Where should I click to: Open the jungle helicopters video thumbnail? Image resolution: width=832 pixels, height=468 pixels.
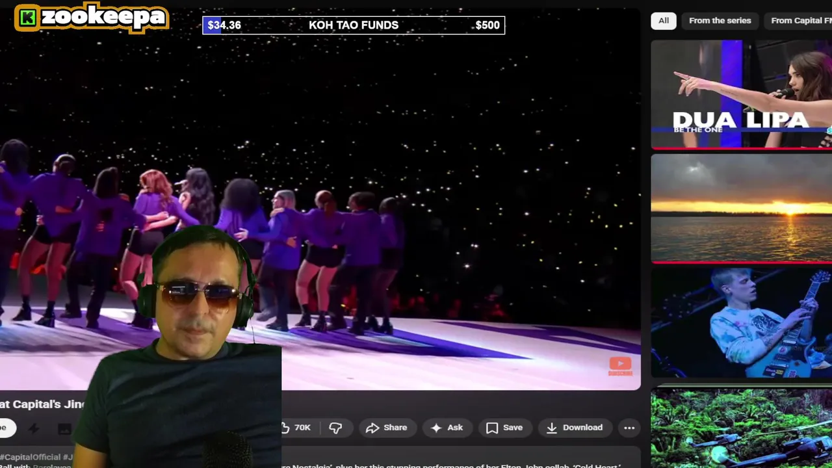pyautogui.click(x=741, y=426)
